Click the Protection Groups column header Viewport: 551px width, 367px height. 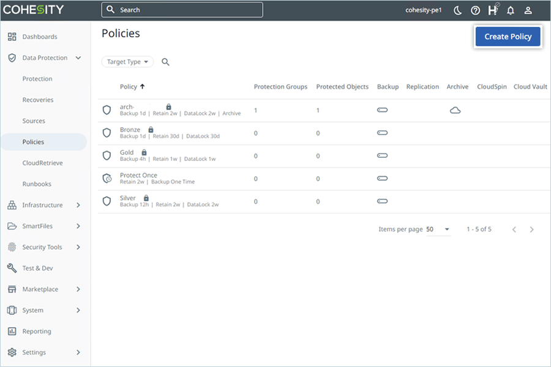[x=280, y=87]
